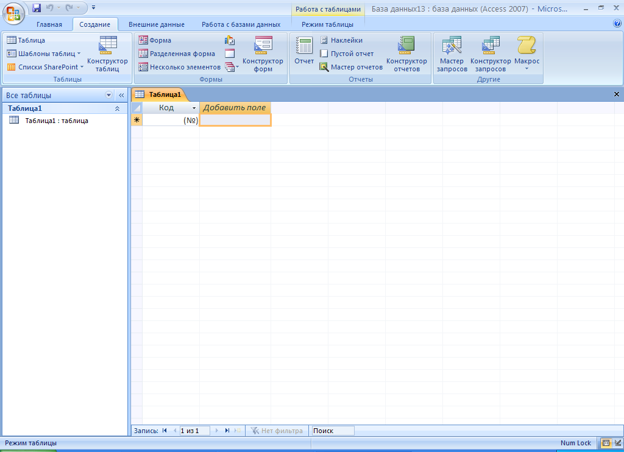Collapse the navigation pane with chevrons
624x452 pixels.
(121, 95)
